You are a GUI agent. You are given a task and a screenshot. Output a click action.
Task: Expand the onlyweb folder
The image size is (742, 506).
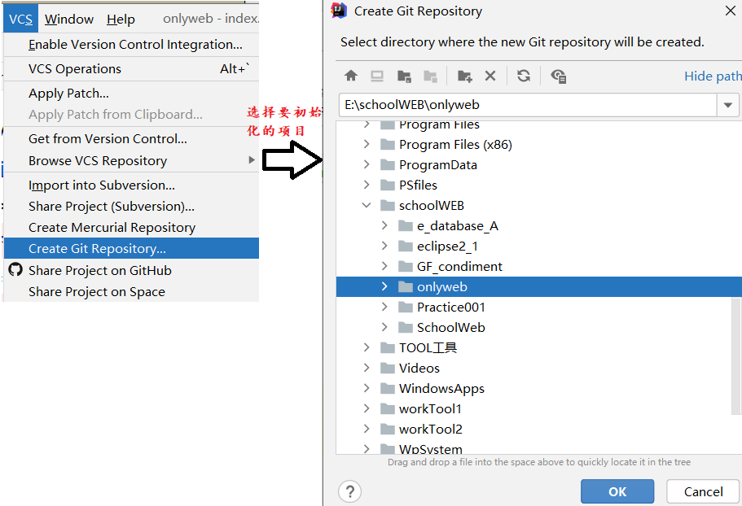coord(384,287)
